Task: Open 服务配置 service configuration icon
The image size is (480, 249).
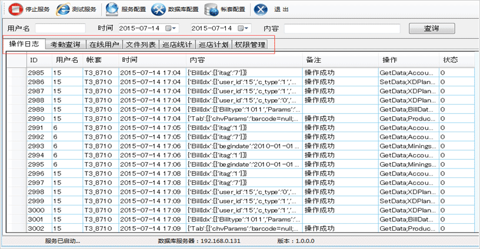Action: tap(111, 9)
